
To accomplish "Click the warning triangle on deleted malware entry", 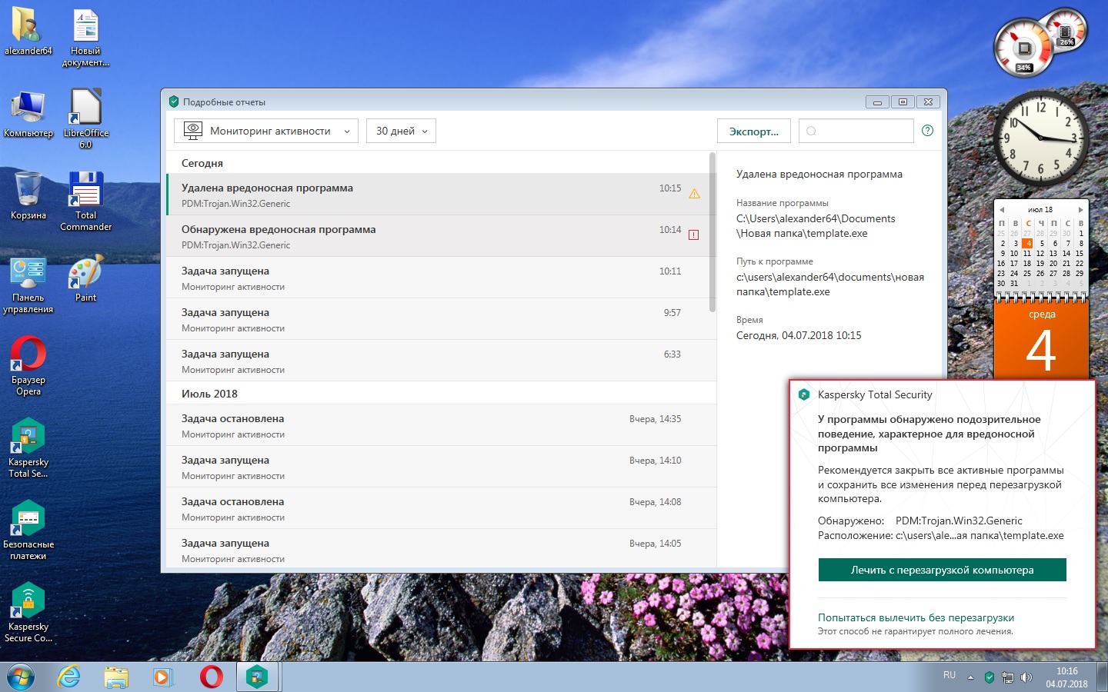I will point(694,194).
